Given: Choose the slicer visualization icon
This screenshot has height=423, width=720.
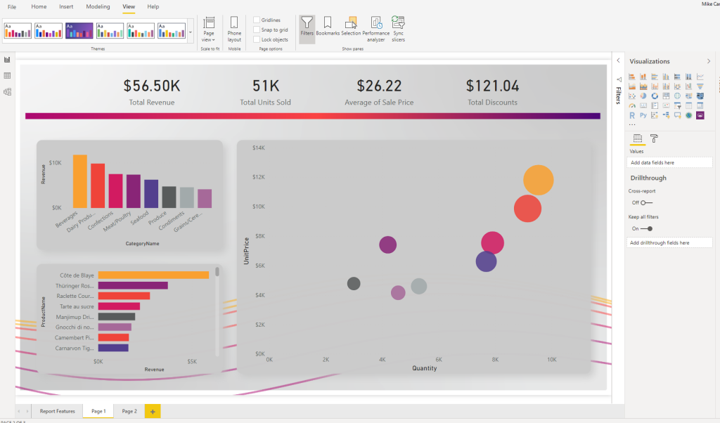Looking at the screenshot, I should point(677,105).
